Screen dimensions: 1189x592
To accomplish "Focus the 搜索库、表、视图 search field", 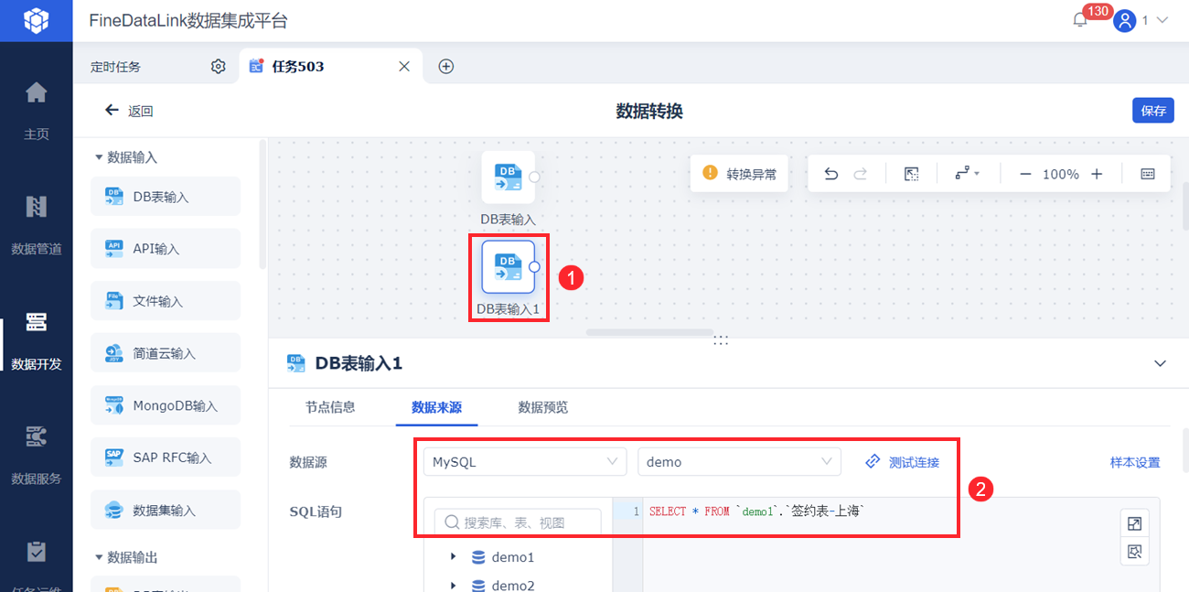I will click(x=518, y=522).
